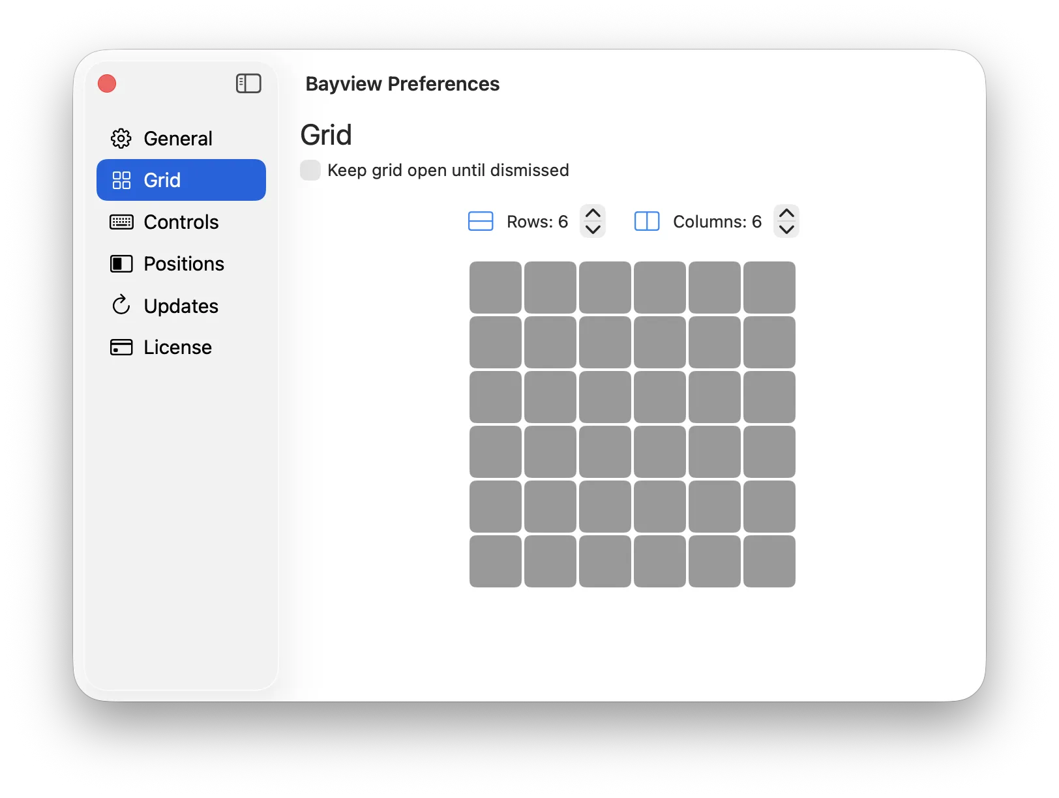The height and width of the screenshot is (798, 1059).
Task: Click the Positions half-filled window icon
Action: coord(121,263)
